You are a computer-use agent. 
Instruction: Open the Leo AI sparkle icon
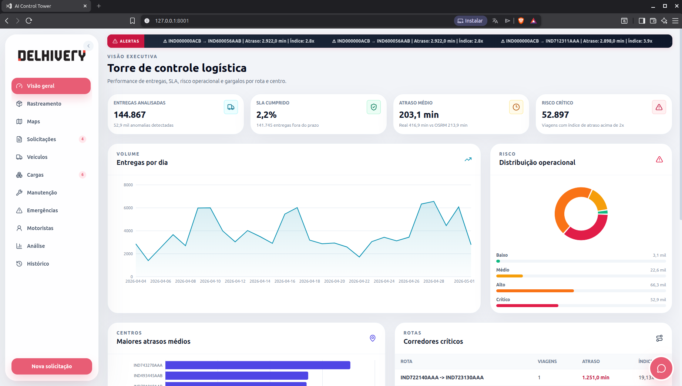[664, 21]
